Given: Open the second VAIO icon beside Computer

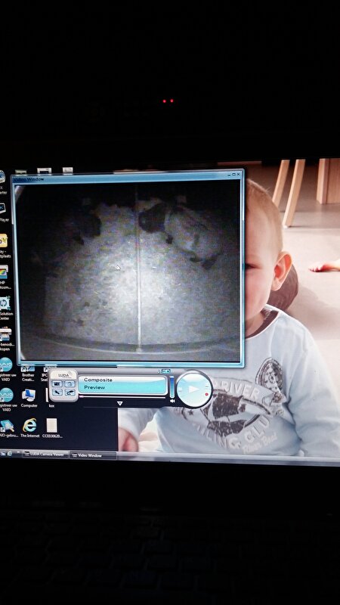Looking at the screenshot, I should [7, 399].
